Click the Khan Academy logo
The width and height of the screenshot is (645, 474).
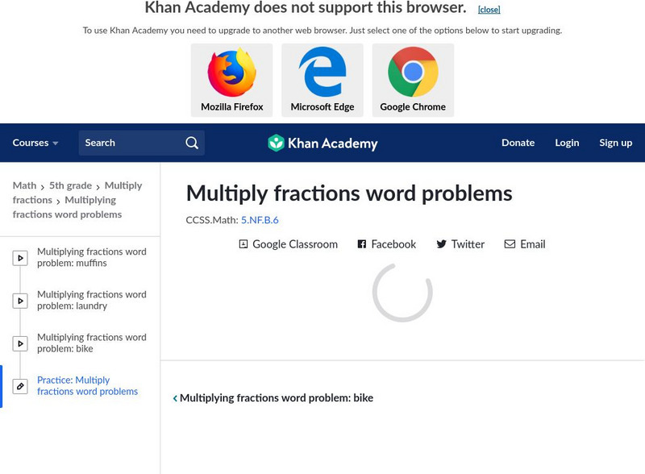click(322, 143)
